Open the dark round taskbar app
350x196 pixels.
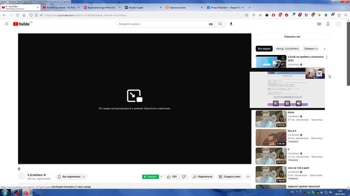[x=16, y=192]
